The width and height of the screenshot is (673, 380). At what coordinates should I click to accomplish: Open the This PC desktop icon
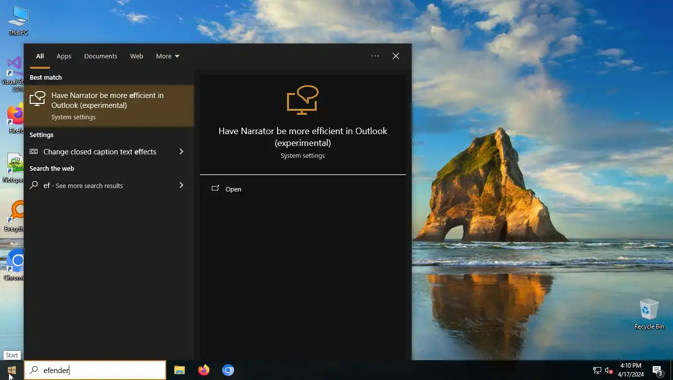18,20
